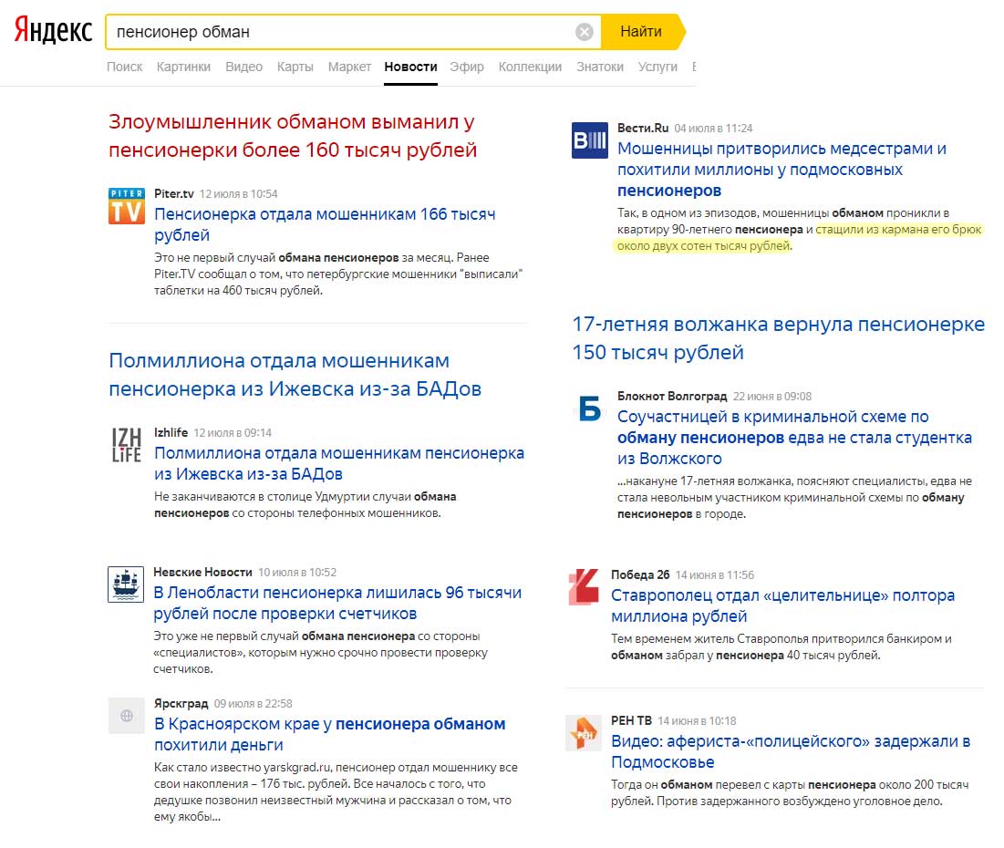Viewport: 1004px width, 848px height.
Task: Select the Новости tab
Action: 410,67
